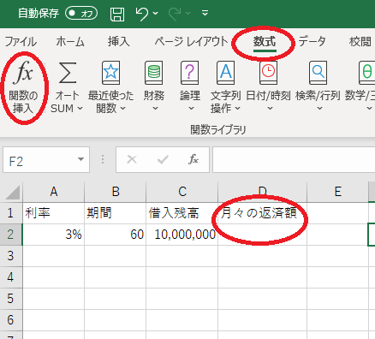The width and height of the screenshot is (375, 339).
Task: Click the Redo arrow icon
Action: pos(175,14)
